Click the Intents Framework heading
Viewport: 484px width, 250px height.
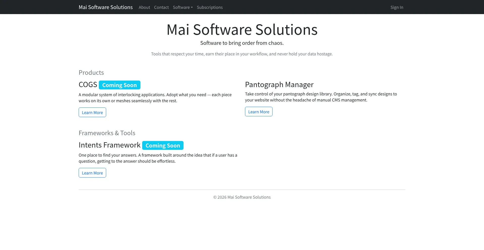point(109,145)
